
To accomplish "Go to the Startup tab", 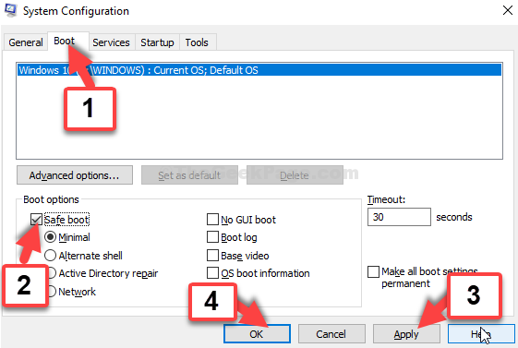I will 157,42.
